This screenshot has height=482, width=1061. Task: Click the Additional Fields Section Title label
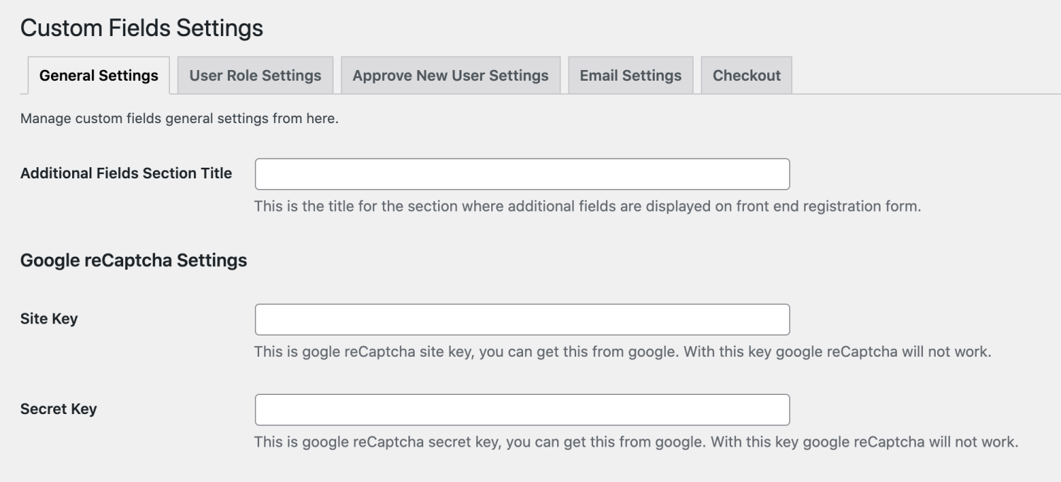point(126,173)
